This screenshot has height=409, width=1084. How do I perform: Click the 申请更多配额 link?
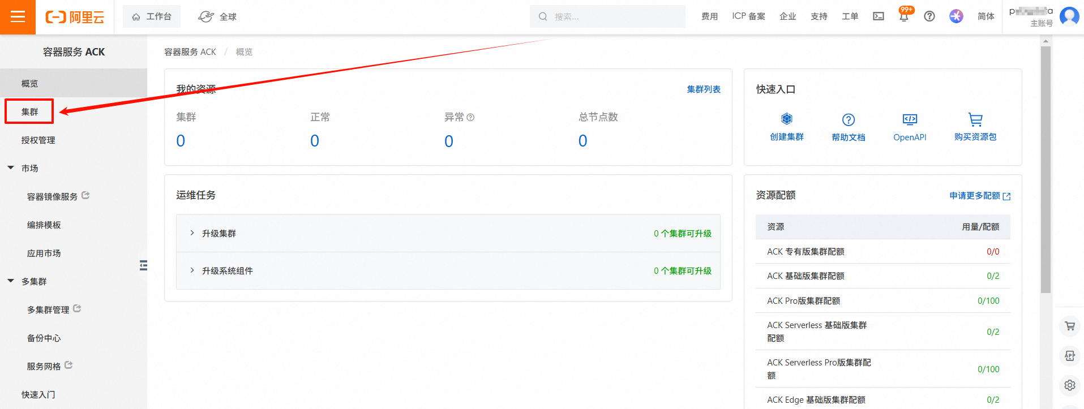tap(980, 196)
